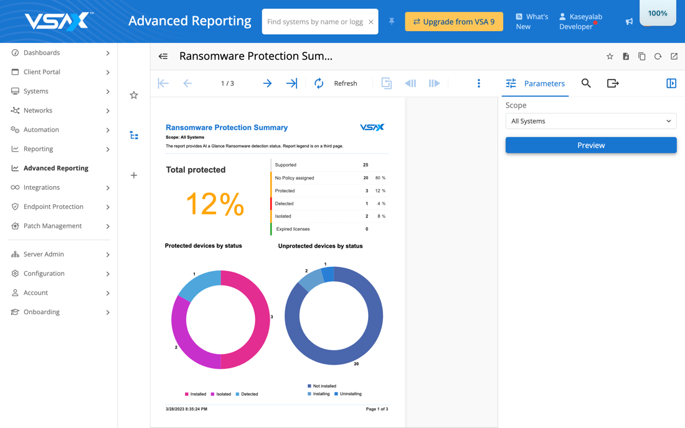Expand the Integrations menu
This screenshot has width=685, height=428.
(x=60, y=187)
